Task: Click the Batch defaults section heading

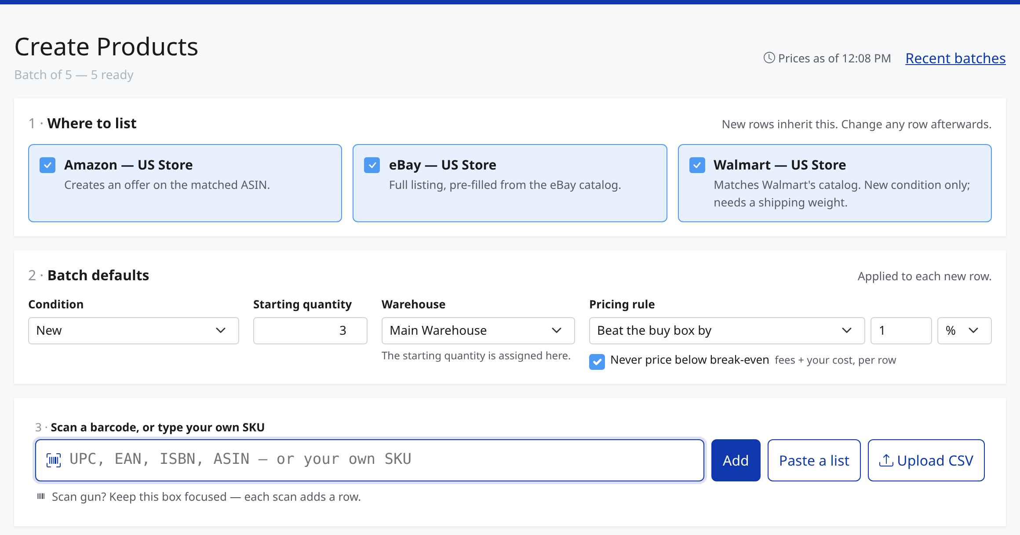Action: pyautogui.click(x=98, y=275)
